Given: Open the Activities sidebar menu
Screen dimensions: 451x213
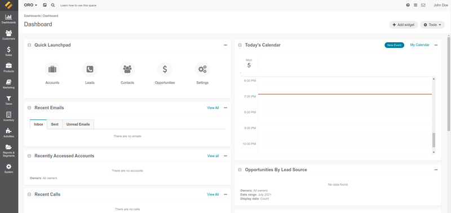Looking at the screenshot, I should point(8,133).
